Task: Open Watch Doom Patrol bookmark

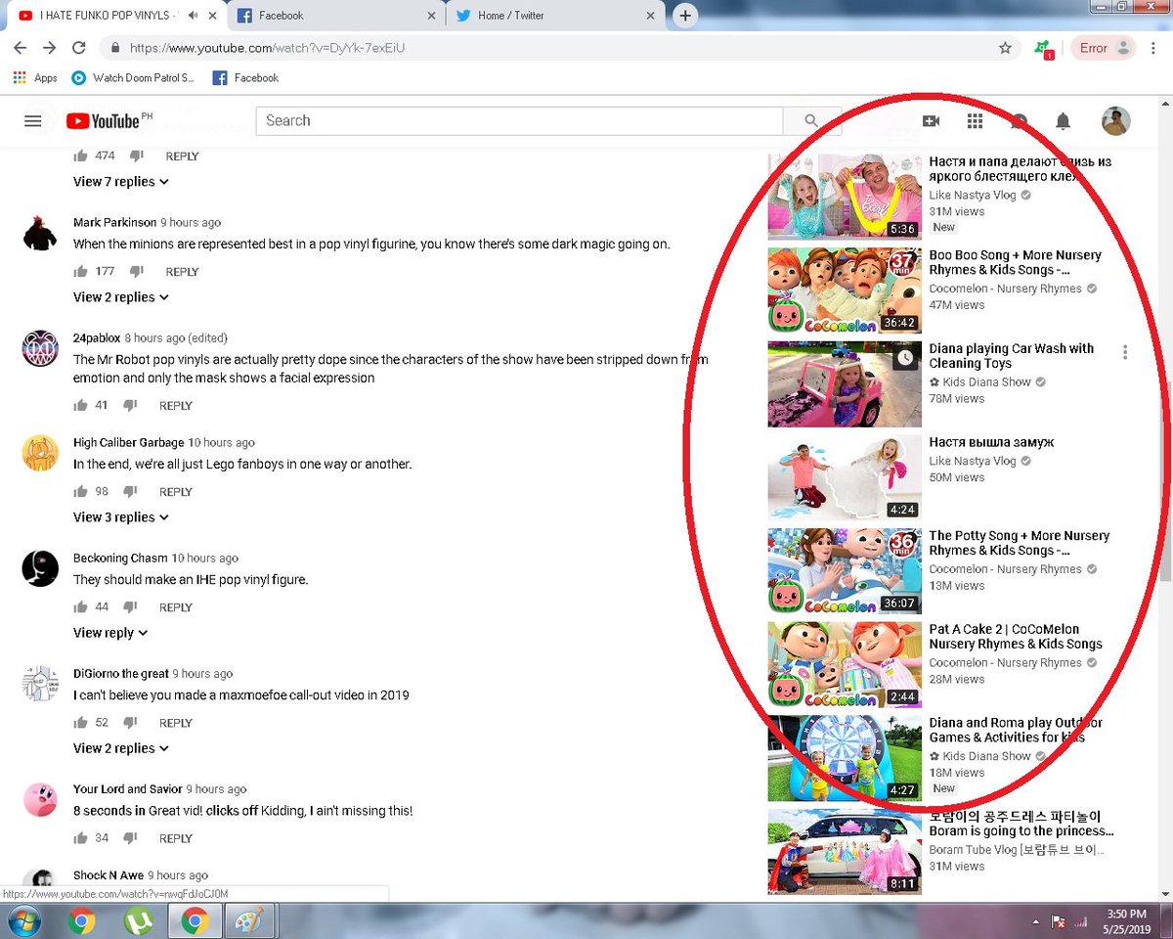Action: [133, 78]
